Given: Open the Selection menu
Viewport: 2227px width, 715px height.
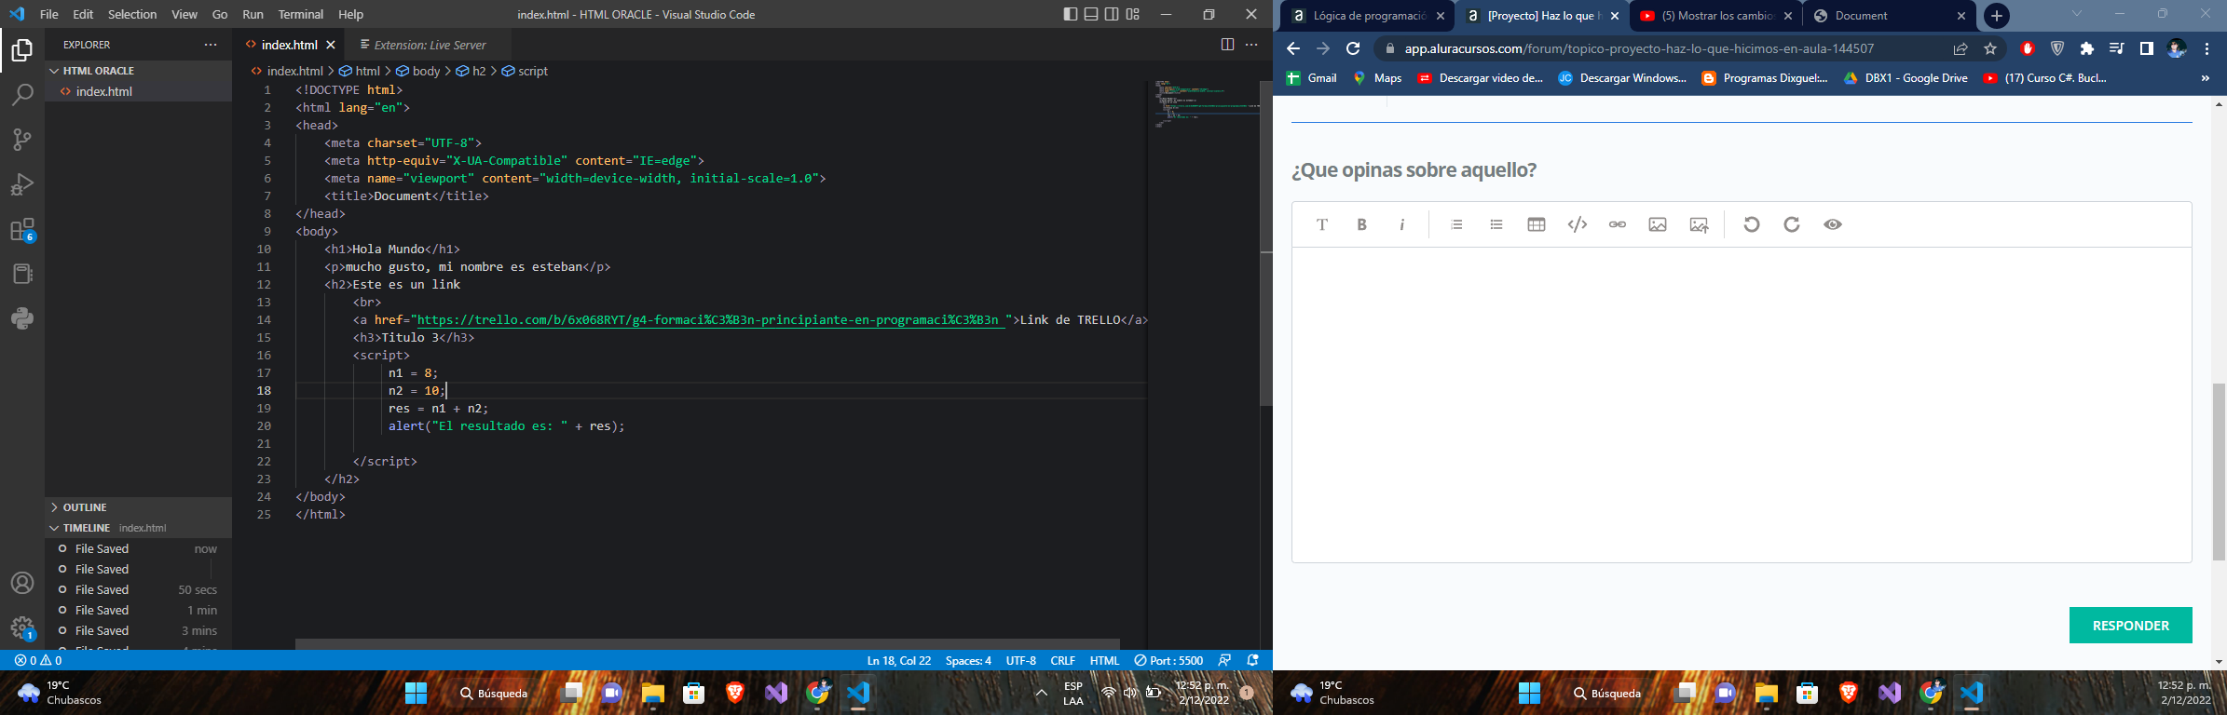Looking at the screenshot, I should click(132, 14).
